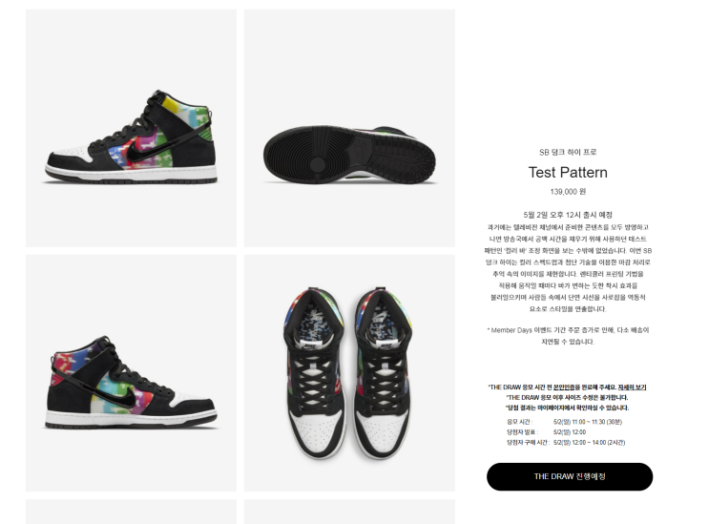
Task: Click the size change not allowed notice line
Action: click(567, 398)
